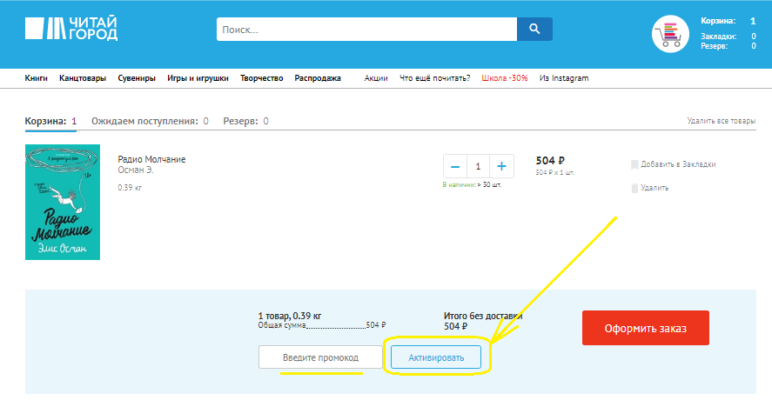This screenshot has height=407, width=772.
Task: Click the bookmark icon next to Добавить в Закладки
Action: click(x=634, y=164)
